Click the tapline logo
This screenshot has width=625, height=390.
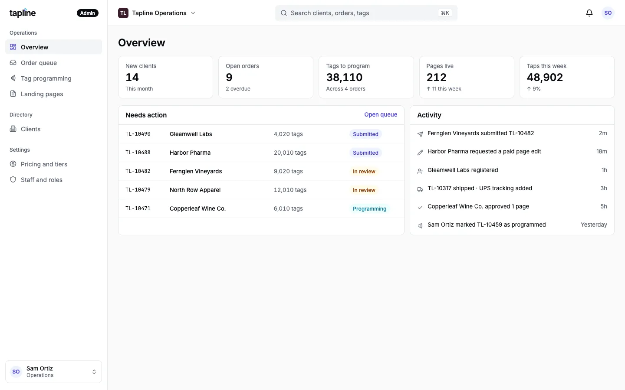(23, 13)
